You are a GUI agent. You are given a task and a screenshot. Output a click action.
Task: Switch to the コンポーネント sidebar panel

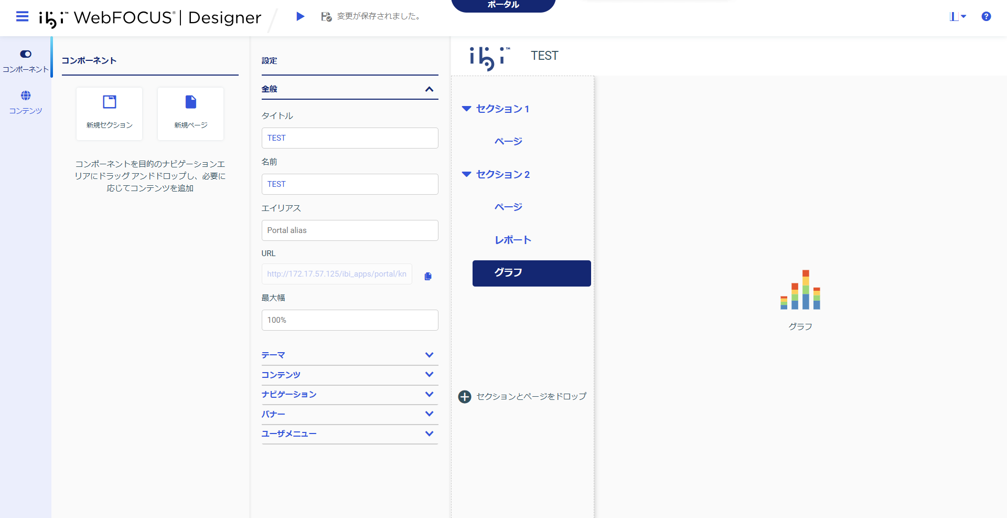(25, 59)
